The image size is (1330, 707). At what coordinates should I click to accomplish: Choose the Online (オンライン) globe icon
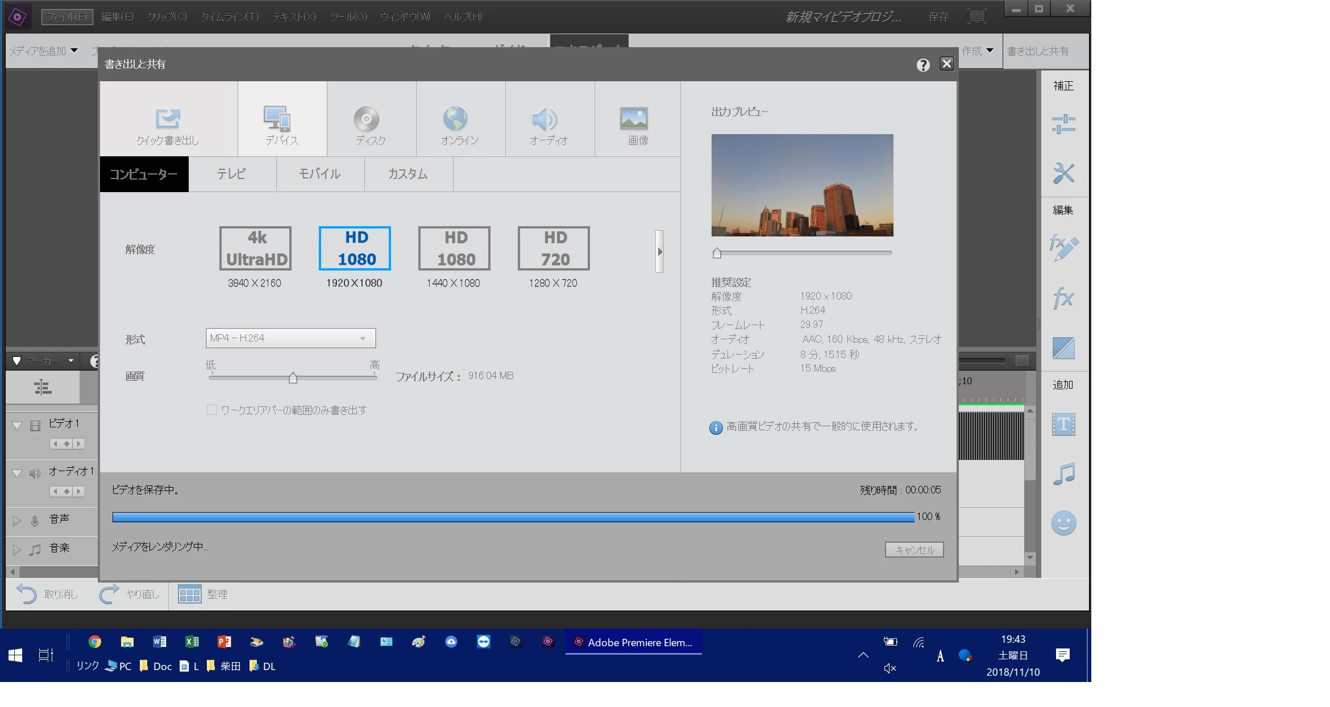(455, 119)
